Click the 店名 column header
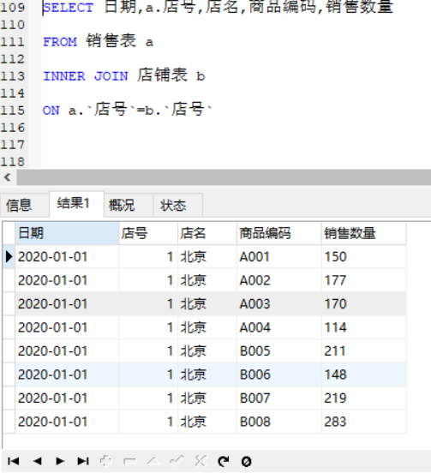431x473 pixels. (x=207, y=233)
